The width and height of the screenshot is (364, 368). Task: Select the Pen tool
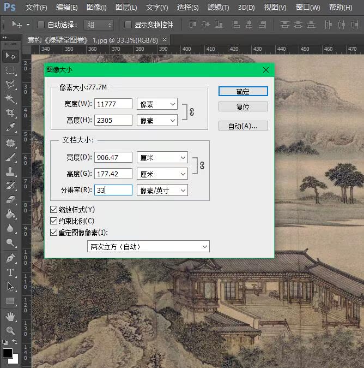point(10,258)
